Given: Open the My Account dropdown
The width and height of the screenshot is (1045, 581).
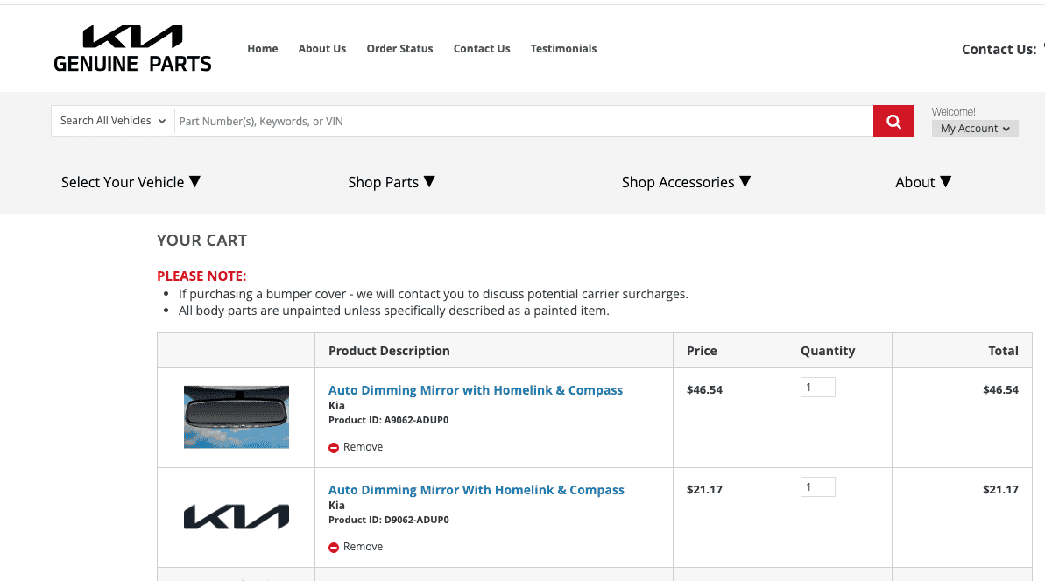Looking at the screenshot, I should click(x=975, y=129).
